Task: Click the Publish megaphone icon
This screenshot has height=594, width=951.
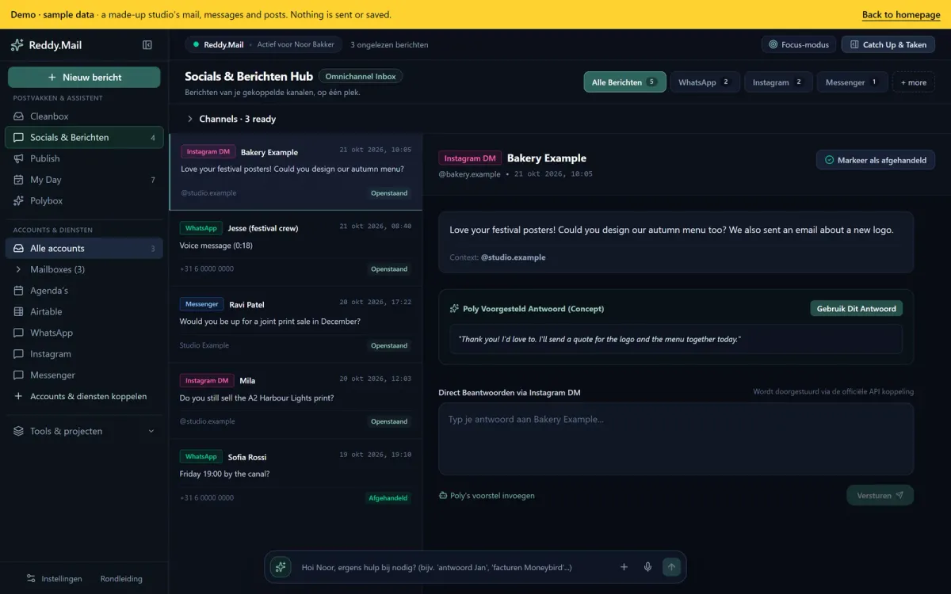Action: coord(18,158)
